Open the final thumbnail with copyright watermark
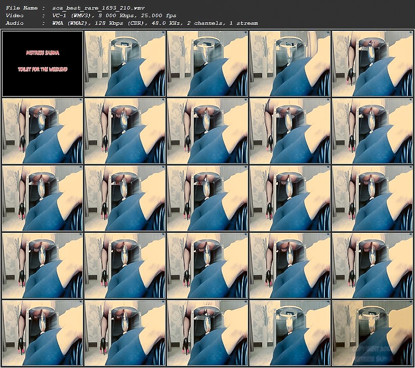 tap(372, 333)
